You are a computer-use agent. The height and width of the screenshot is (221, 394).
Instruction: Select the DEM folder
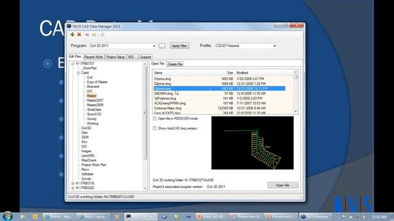point(85,138)
